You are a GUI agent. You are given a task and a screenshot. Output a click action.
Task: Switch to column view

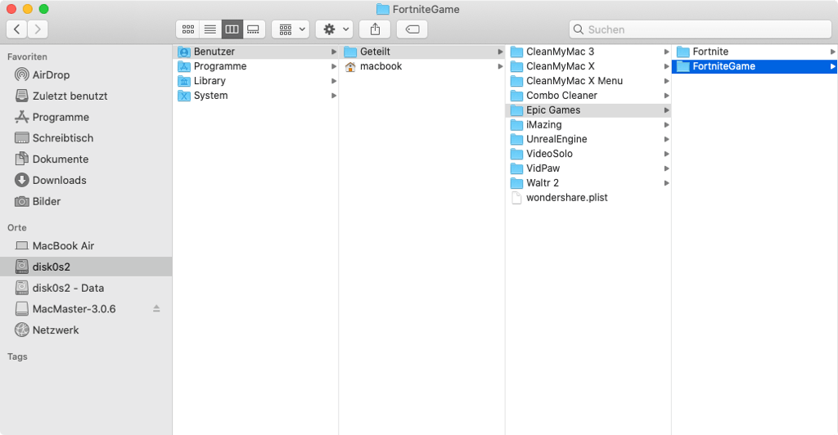232,29
